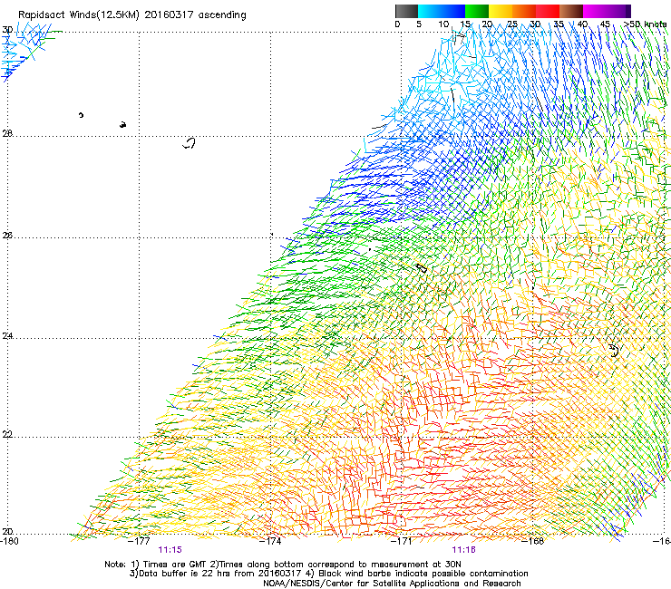Click the latitude '20' axis label
Screen dimensions: 671x589
[7, 531]
